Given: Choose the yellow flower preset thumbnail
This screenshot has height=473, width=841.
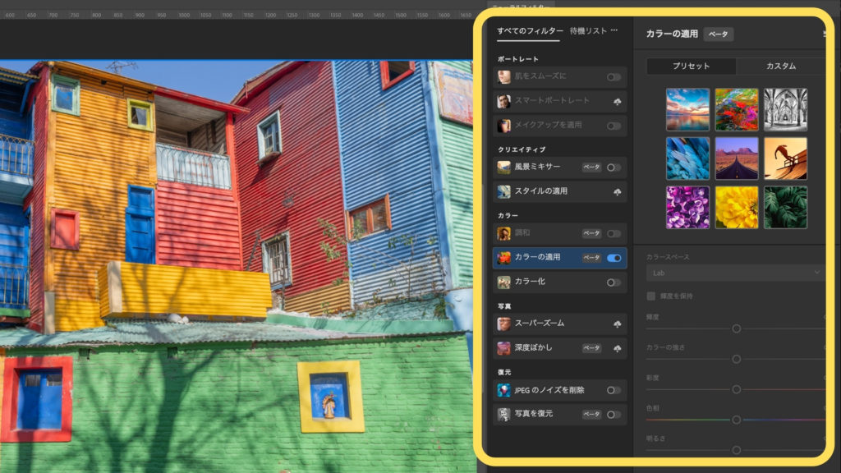Looking at the screenshot, I should (x=736, y=207).
